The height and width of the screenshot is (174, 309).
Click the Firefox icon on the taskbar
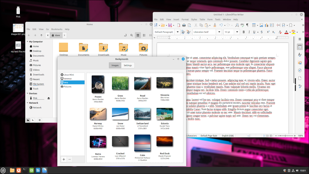(19, 170)
